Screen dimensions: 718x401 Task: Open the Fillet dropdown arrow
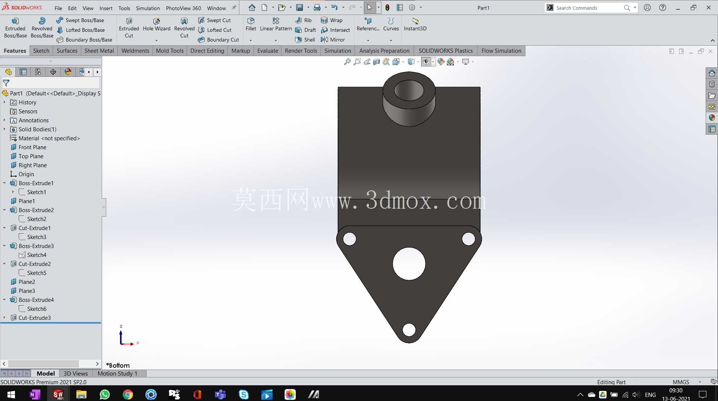point(251,40)
